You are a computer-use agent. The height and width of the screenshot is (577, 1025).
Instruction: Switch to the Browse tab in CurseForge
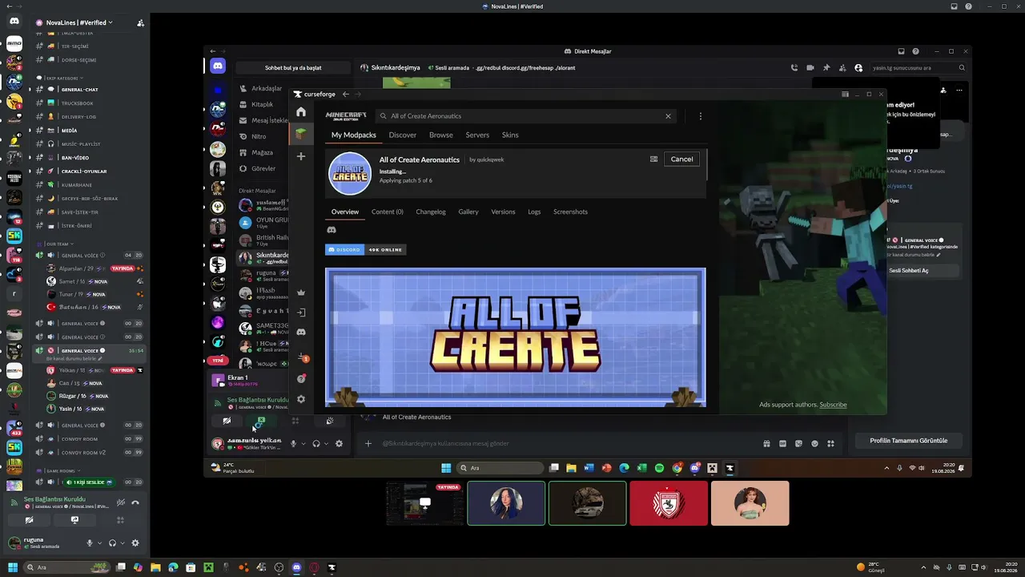(x=440, y=135)
